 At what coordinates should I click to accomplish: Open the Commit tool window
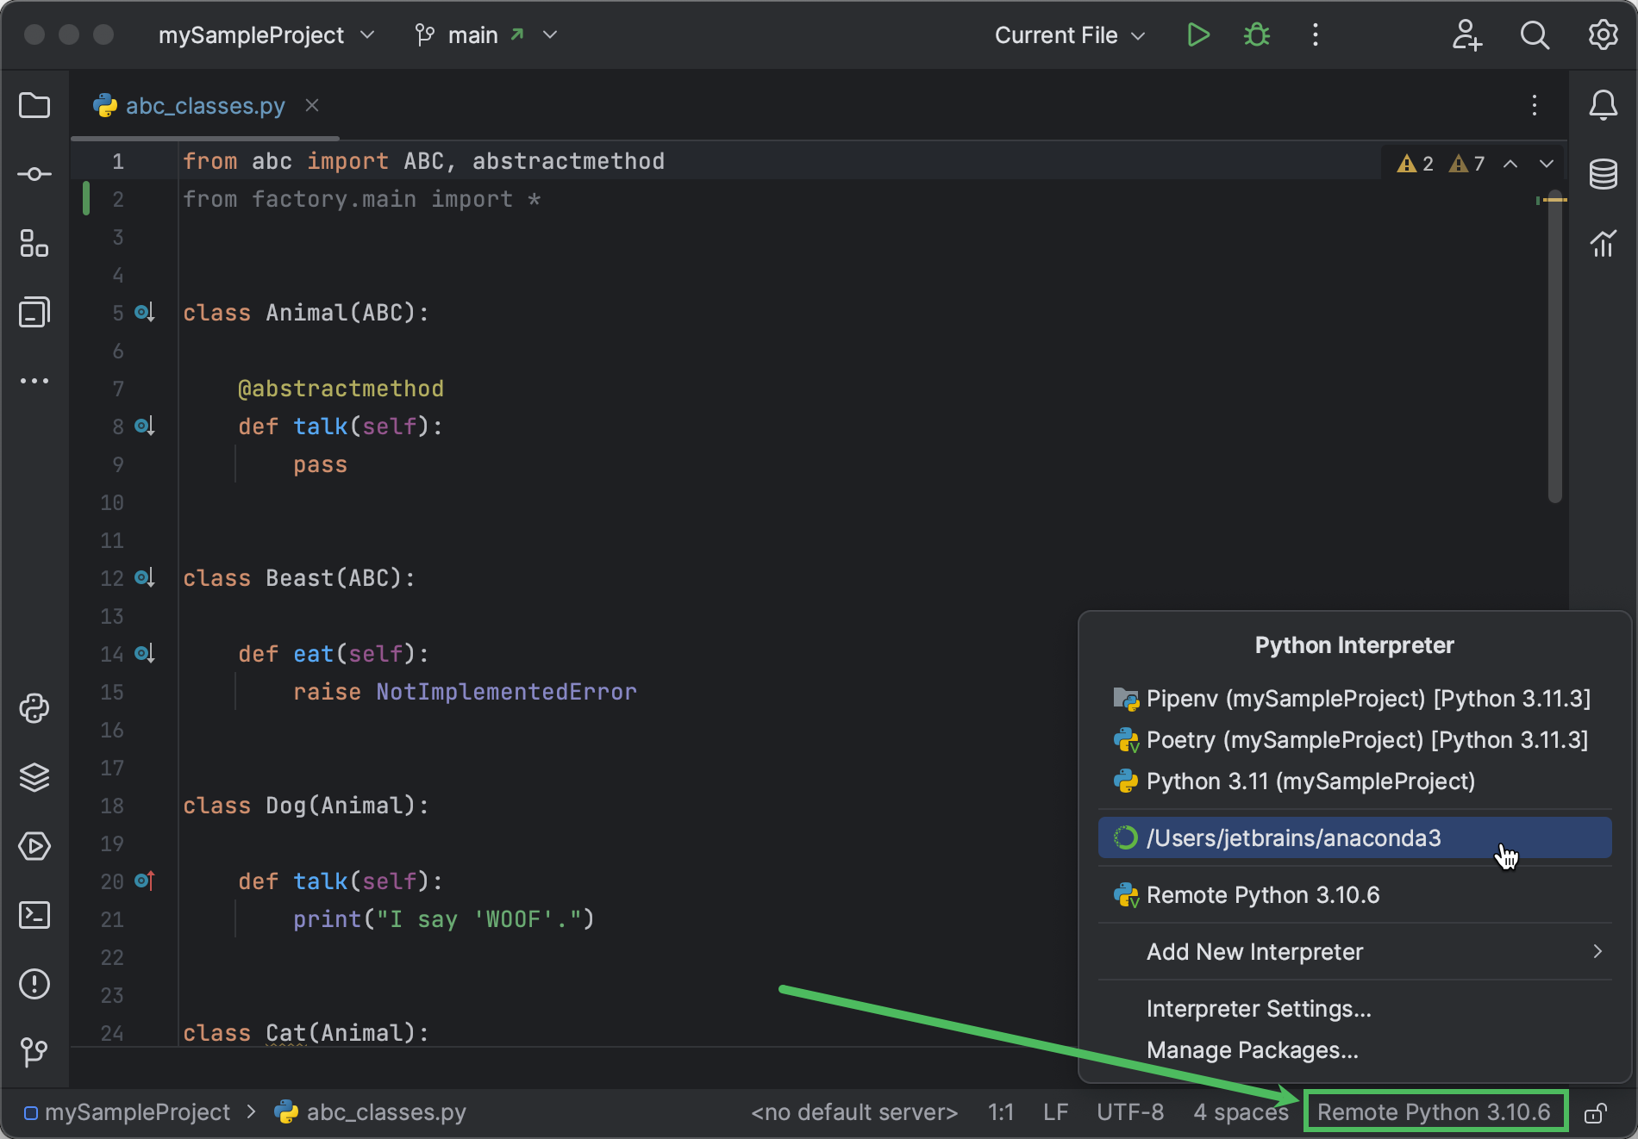34,173
